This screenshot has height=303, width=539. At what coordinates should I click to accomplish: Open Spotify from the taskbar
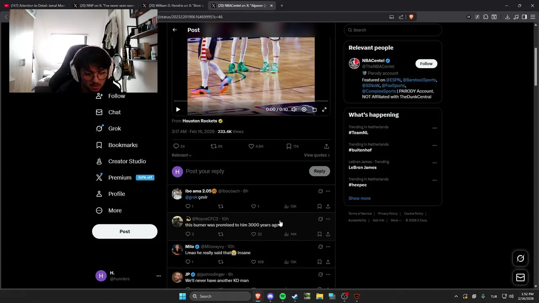(x=283, y=296)
